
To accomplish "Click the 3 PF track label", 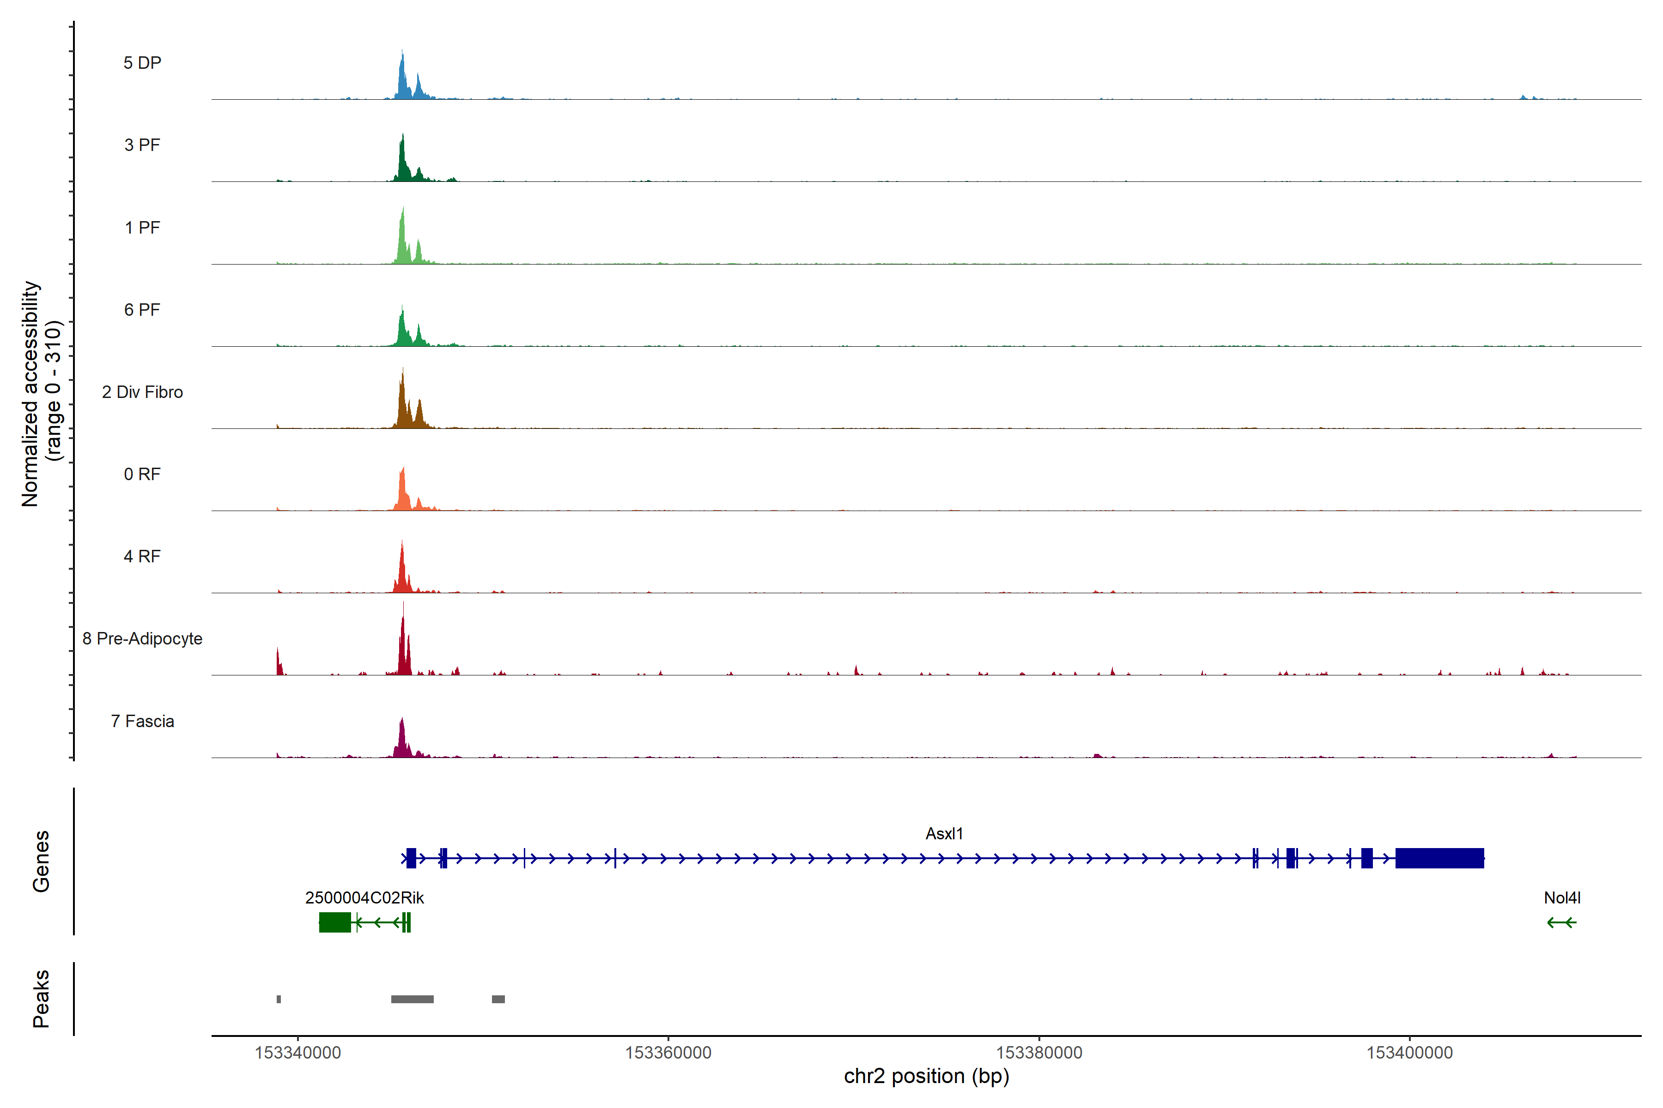I will click(142, 145).
